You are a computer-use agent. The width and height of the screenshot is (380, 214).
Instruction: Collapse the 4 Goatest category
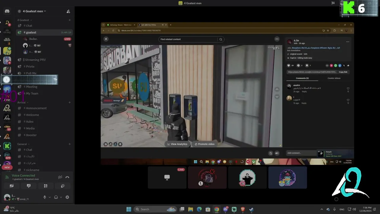(x=24, y=20)
